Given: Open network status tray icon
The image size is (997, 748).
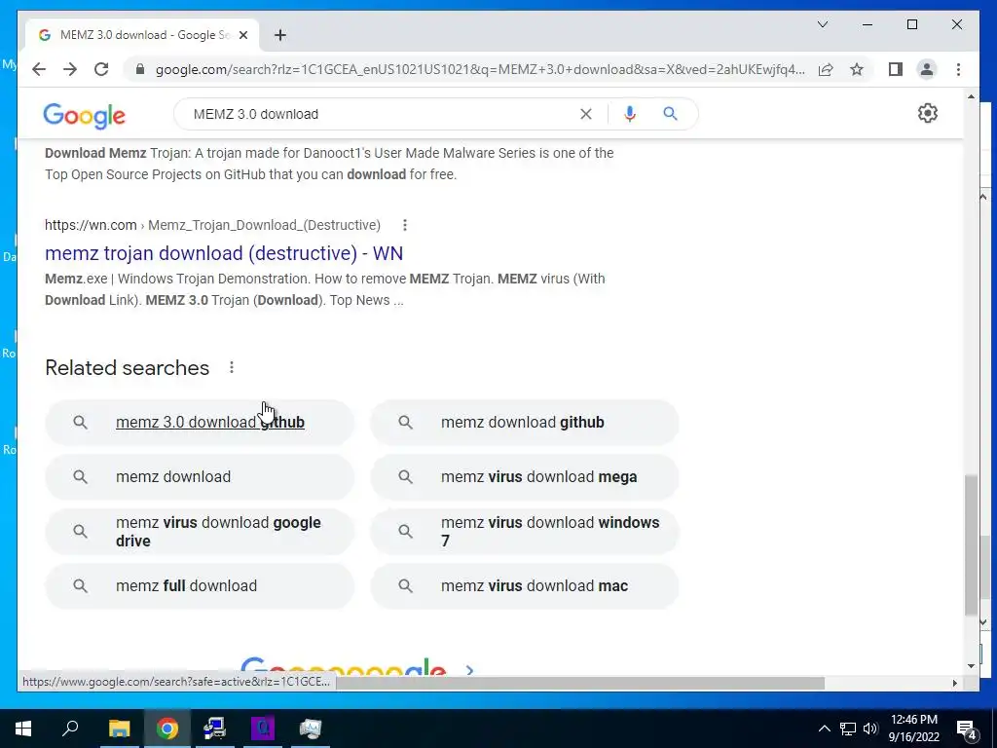Looking at the screenshot, I should point(848,729).
